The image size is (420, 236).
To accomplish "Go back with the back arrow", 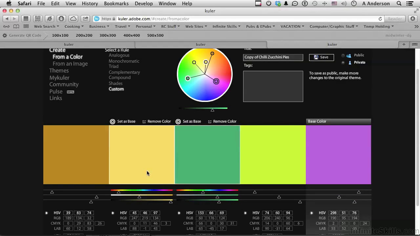I will 7,19.
